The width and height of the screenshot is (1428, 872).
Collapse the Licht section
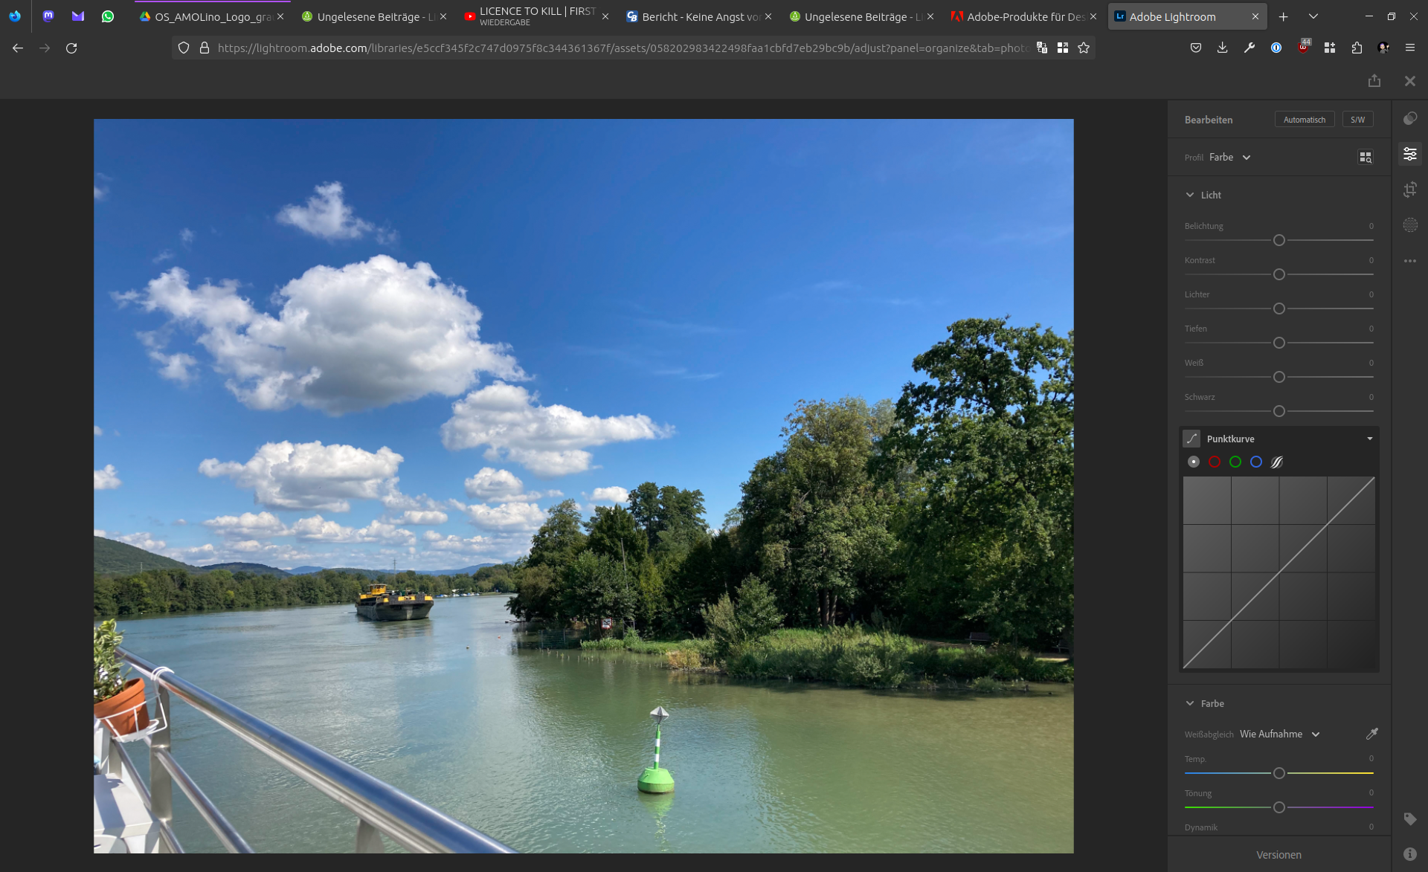(1190, 194)
